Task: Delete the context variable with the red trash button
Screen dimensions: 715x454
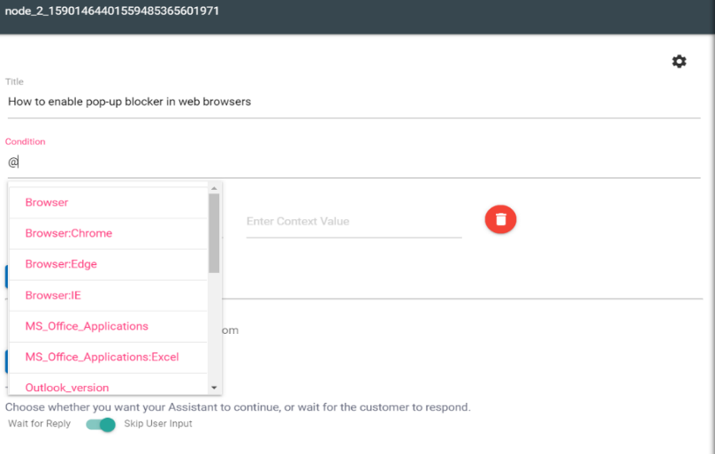Action: point(500,219)
